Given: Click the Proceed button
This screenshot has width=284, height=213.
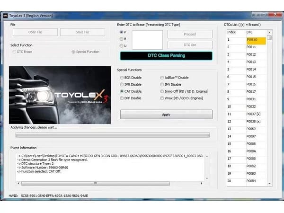Looking at the screenshot, I should coord(190,34).
